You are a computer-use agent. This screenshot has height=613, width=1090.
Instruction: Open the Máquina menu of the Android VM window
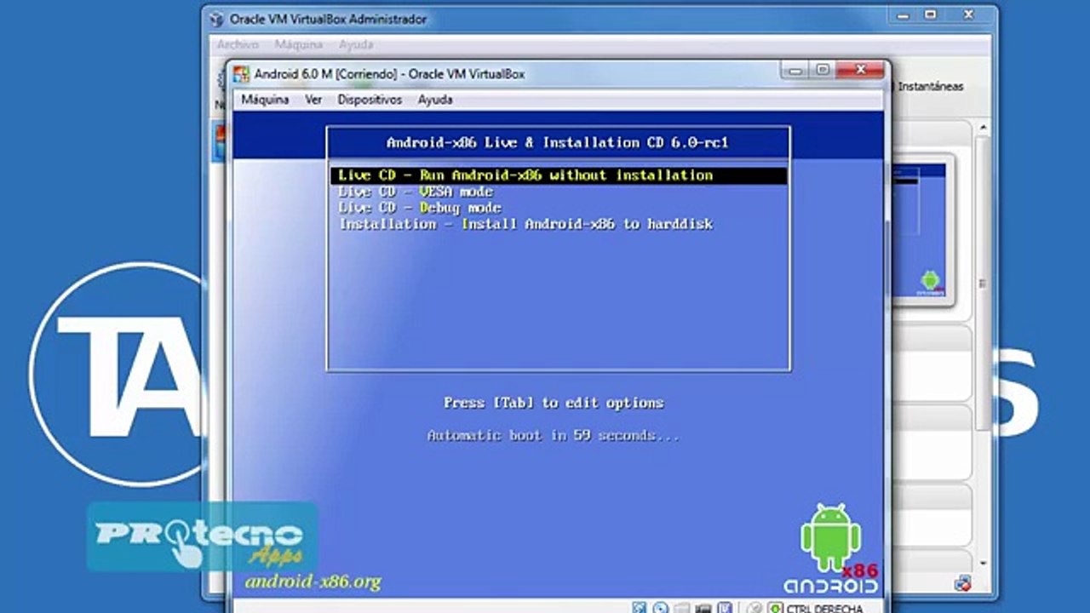[x=265, y=100]
